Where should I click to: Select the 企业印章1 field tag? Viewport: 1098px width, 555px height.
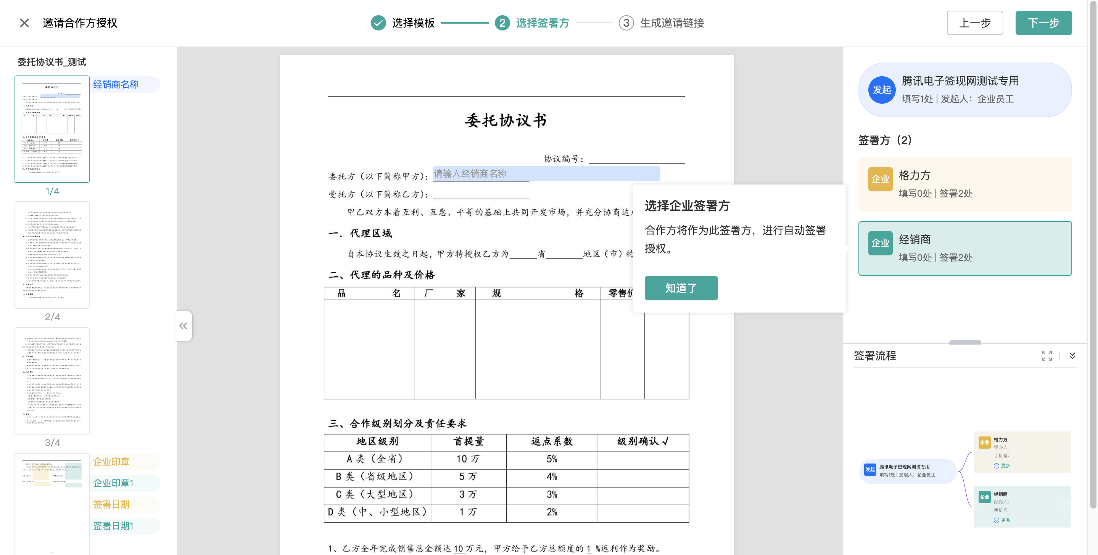coord(113,483)
